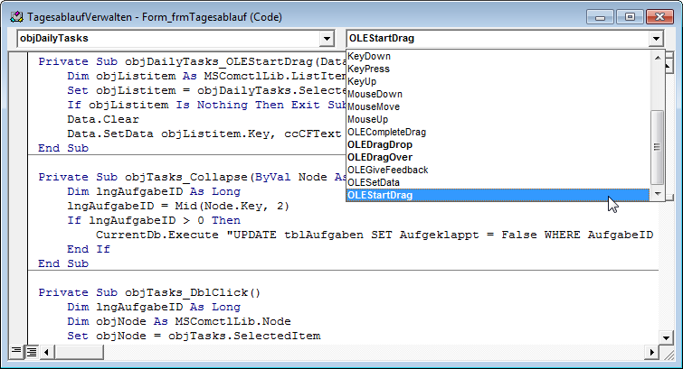The height and width of the screenshot is (369, 683).
Task: Choose the OLEGiveFeedback event
Action: [387, 170]
